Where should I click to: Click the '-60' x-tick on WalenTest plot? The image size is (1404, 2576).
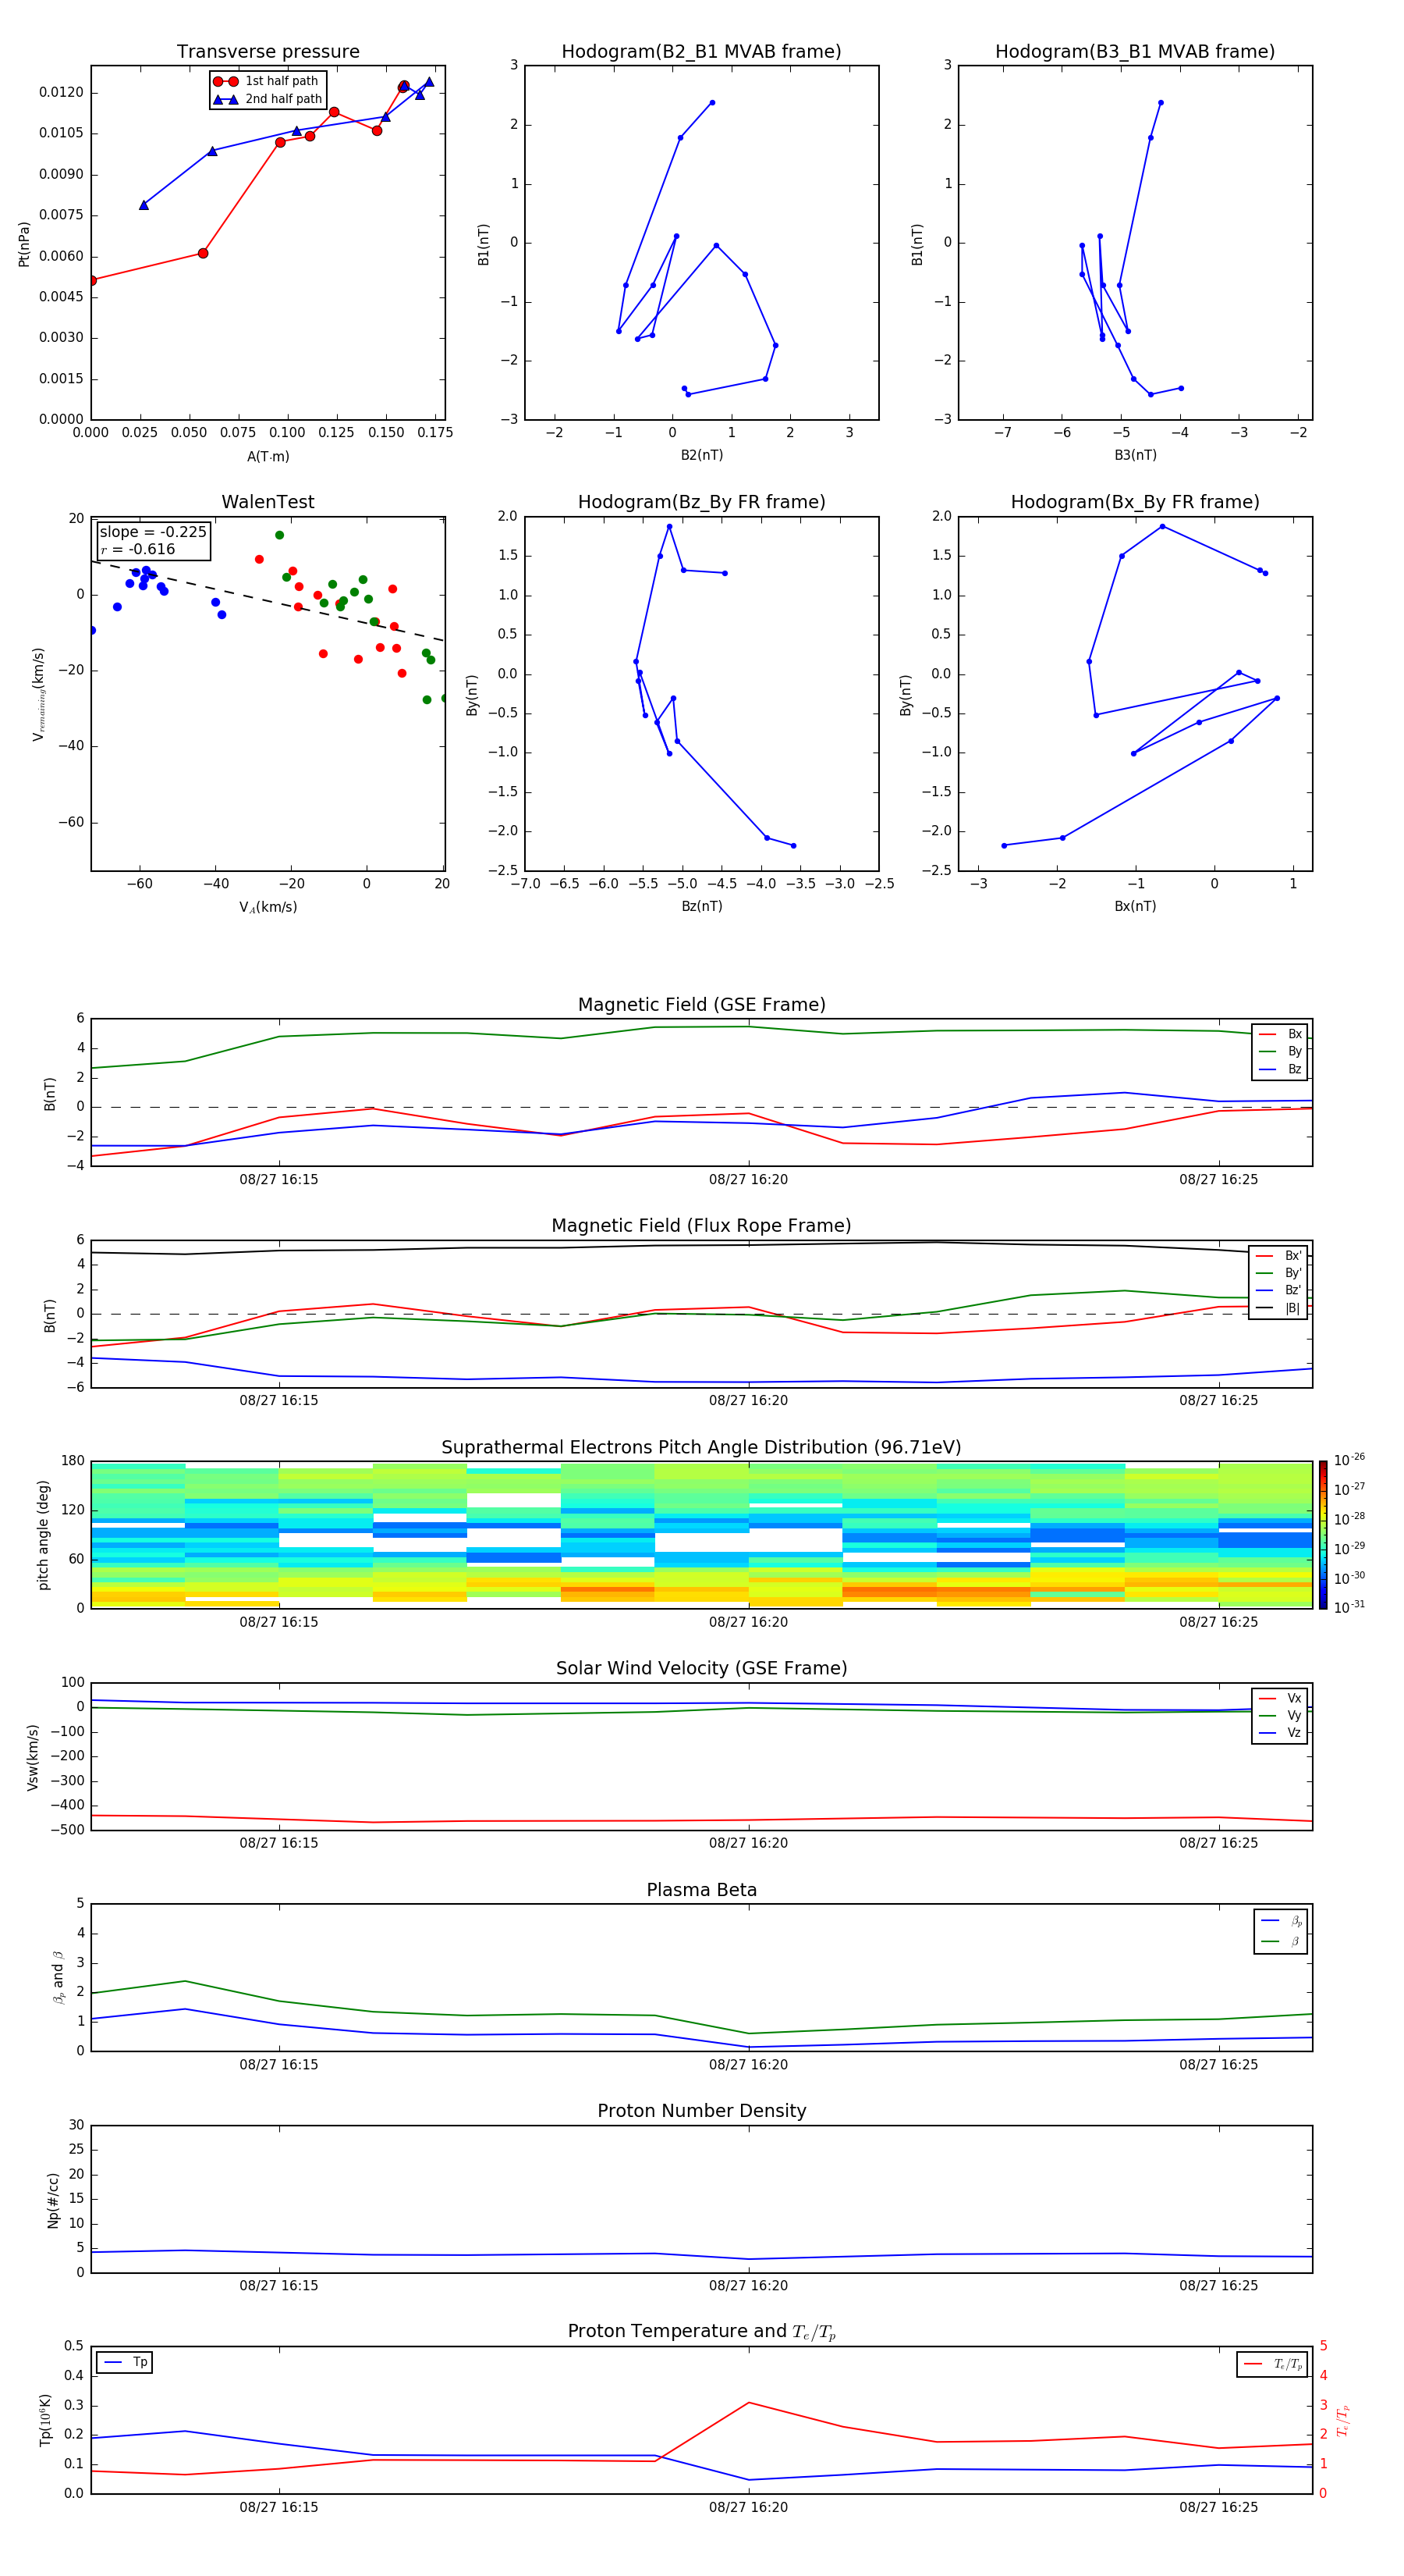[140, 884]
